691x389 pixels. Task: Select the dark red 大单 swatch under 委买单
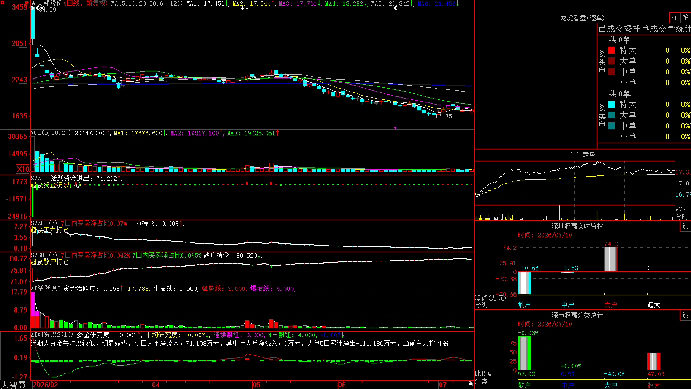coord(612,61)
